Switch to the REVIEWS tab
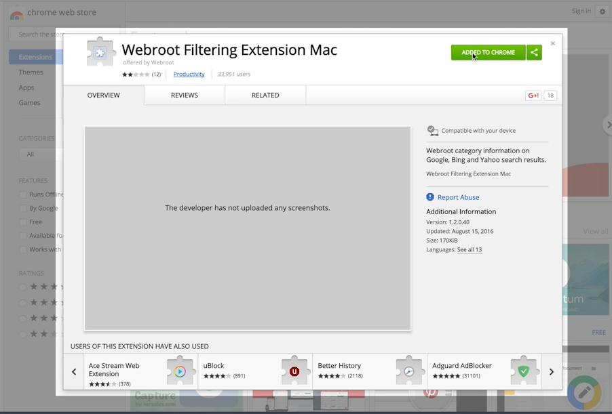Image resolution: width=612 pixels, height=414 pixels. pos(183,95)
